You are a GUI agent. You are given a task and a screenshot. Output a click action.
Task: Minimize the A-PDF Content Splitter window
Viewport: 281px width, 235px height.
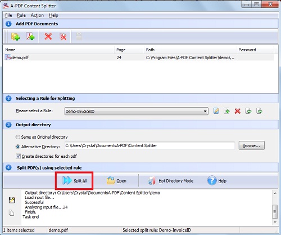pyautogui.click(x=247, y=5)
